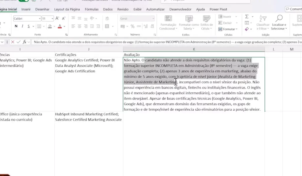This screenshot has height=176, width=302.
Task: Open the Número group dialog launcher
Action: coord(155,35)
